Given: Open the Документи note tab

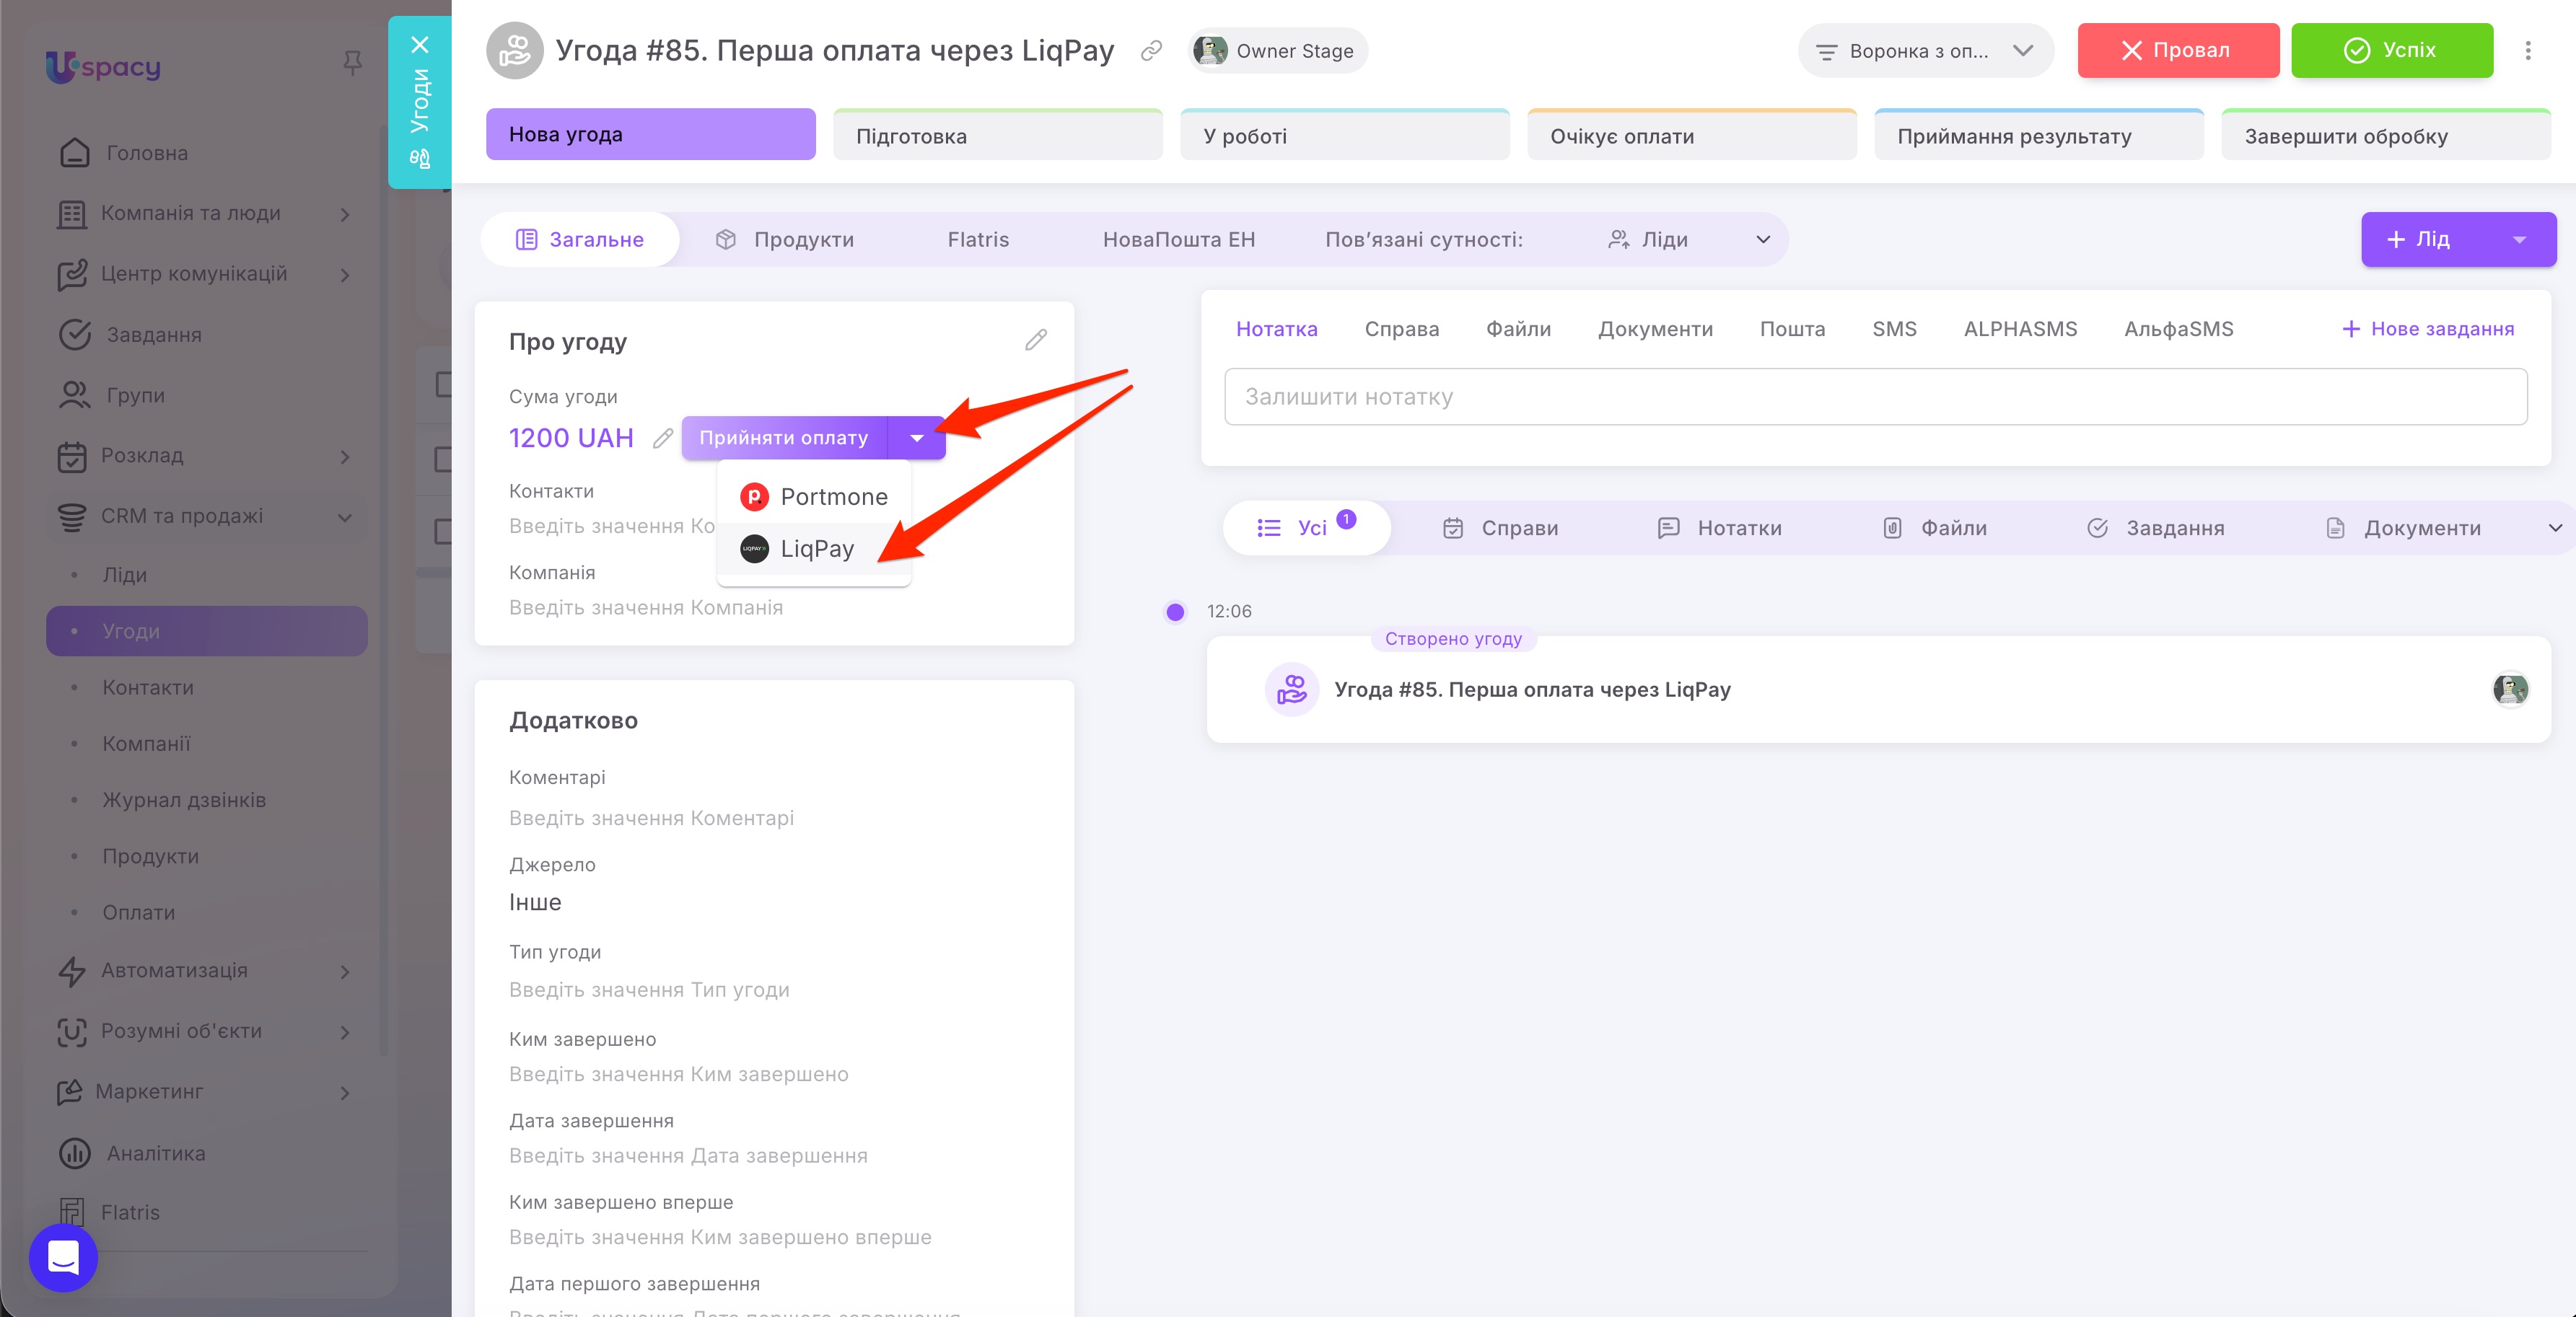Looking at the screenshot, I should [1655, 330].
